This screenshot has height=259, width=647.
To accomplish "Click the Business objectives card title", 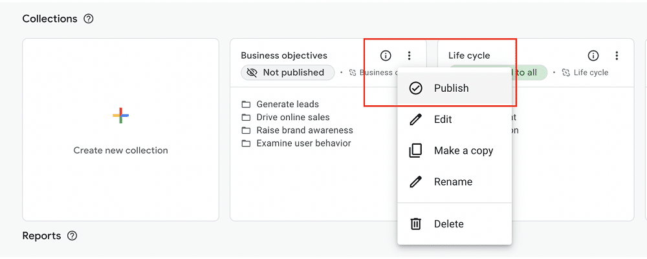I will tap(284, 56).
